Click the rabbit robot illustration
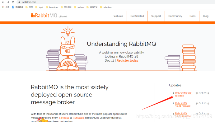 click(x=68, y=54)
